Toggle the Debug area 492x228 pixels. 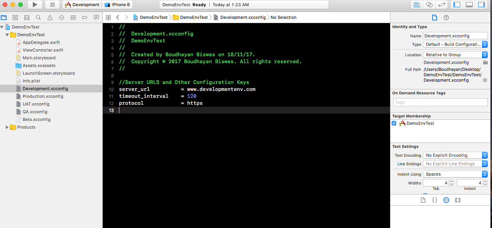(469, 5)
